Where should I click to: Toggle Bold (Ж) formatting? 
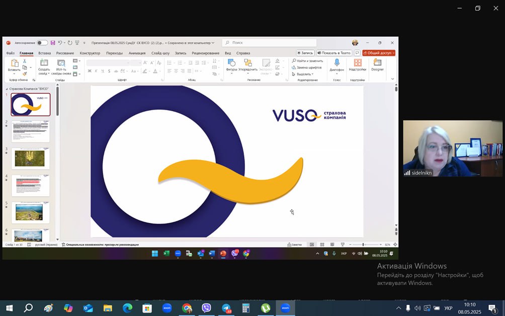tap(90, 71)
